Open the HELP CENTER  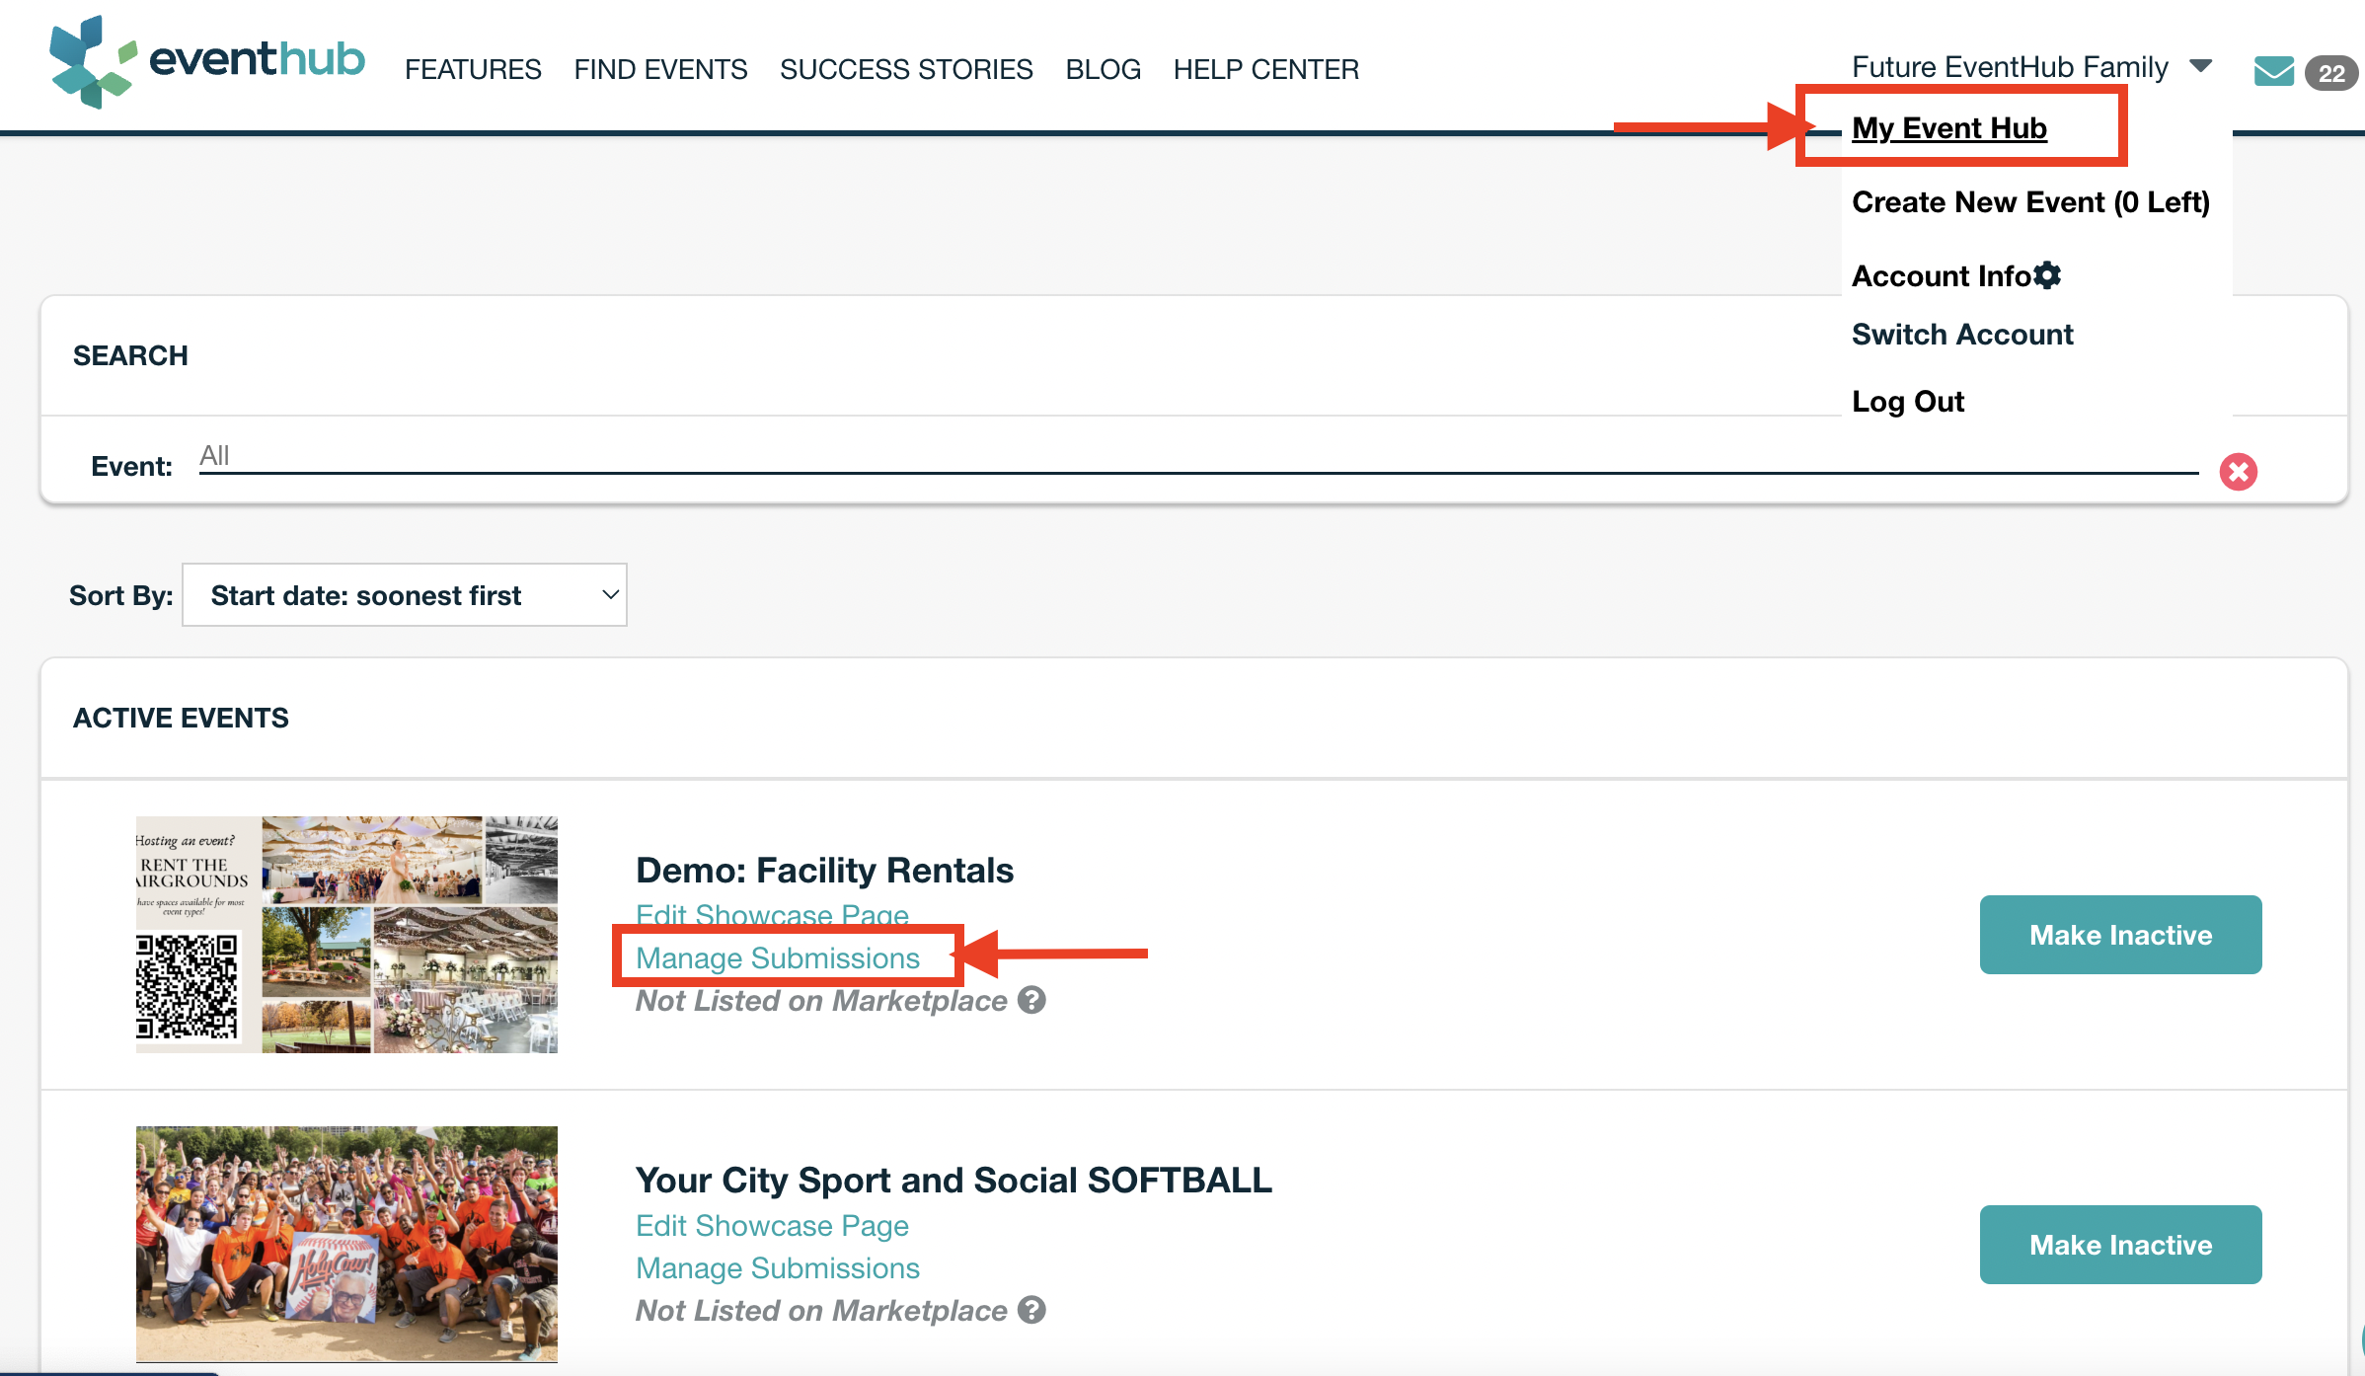(1265, 69)
